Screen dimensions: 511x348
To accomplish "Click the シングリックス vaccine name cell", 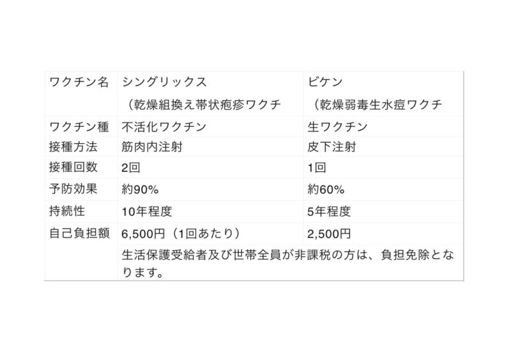I will pyautogui.click(x=164, y=82).
